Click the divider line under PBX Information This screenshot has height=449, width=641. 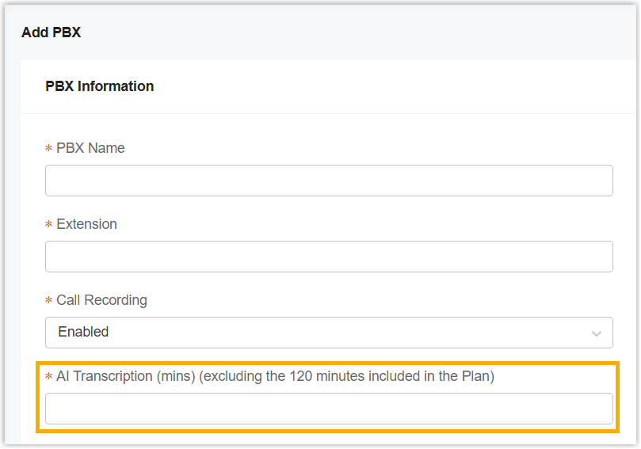329,113
